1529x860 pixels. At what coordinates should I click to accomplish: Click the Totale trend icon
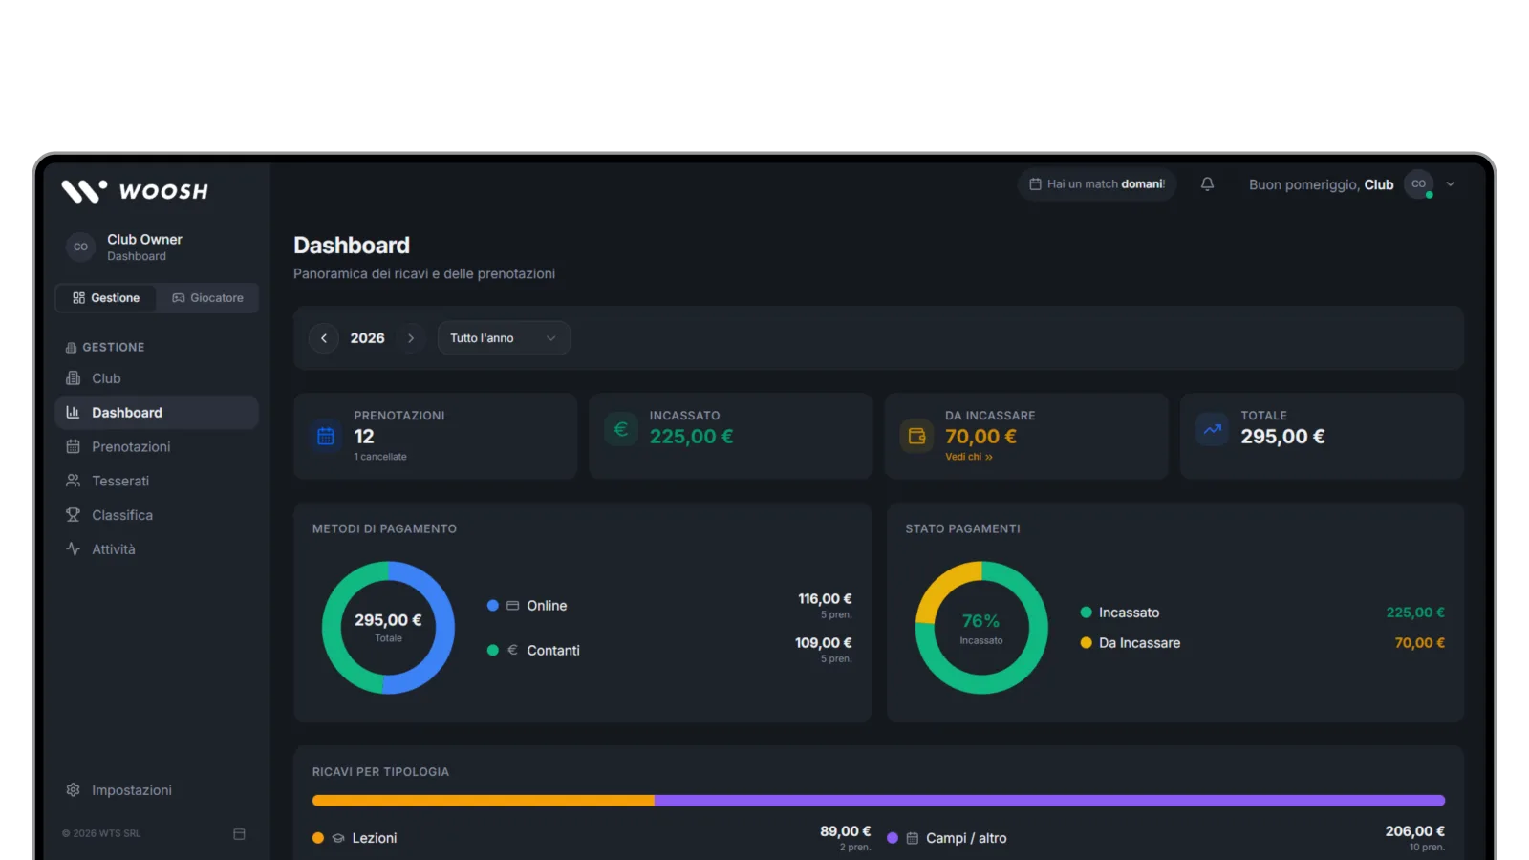[1213, 430]
